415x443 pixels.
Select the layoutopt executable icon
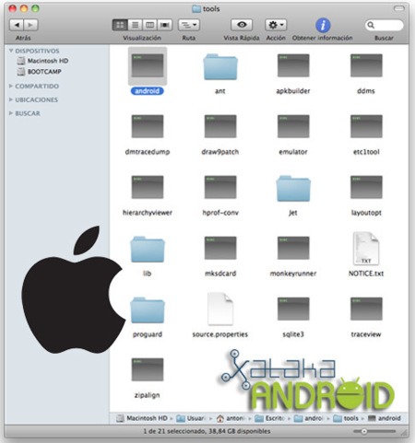[x=366, y=187]
